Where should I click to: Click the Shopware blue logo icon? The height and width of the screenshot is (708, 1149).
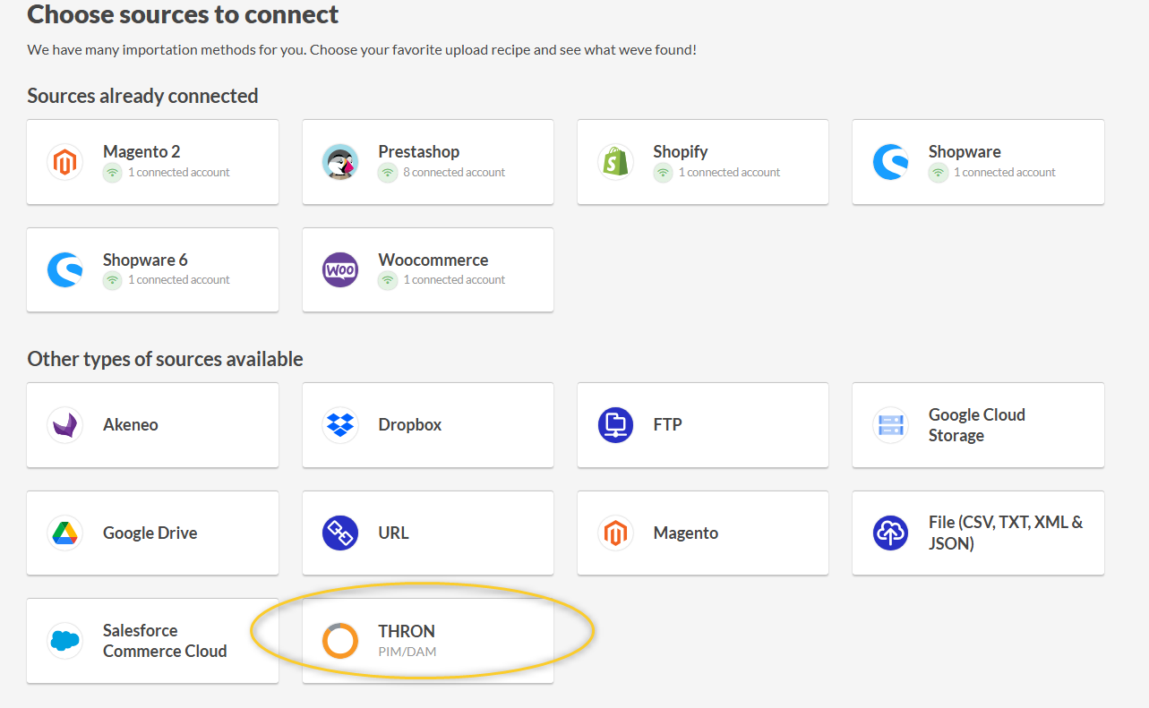[x=890, y=162]
